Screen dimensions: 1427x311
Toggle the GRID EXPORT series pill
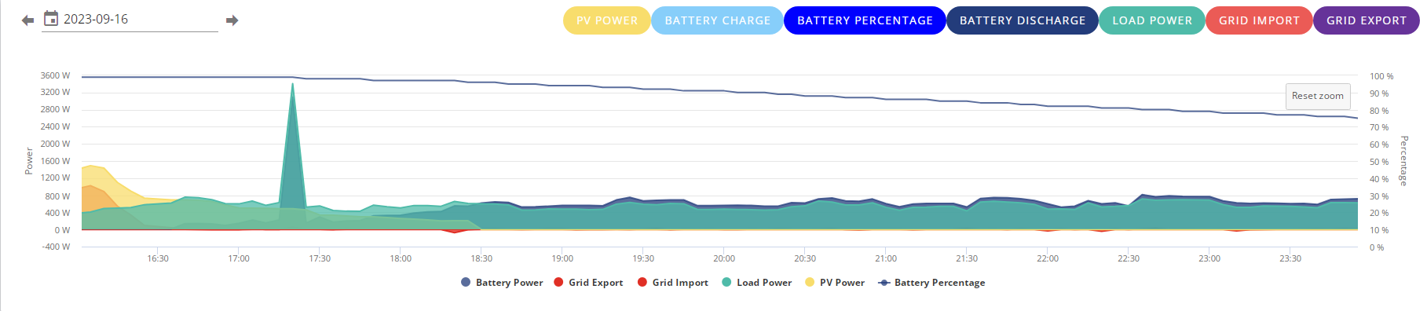pos(1367,20)
